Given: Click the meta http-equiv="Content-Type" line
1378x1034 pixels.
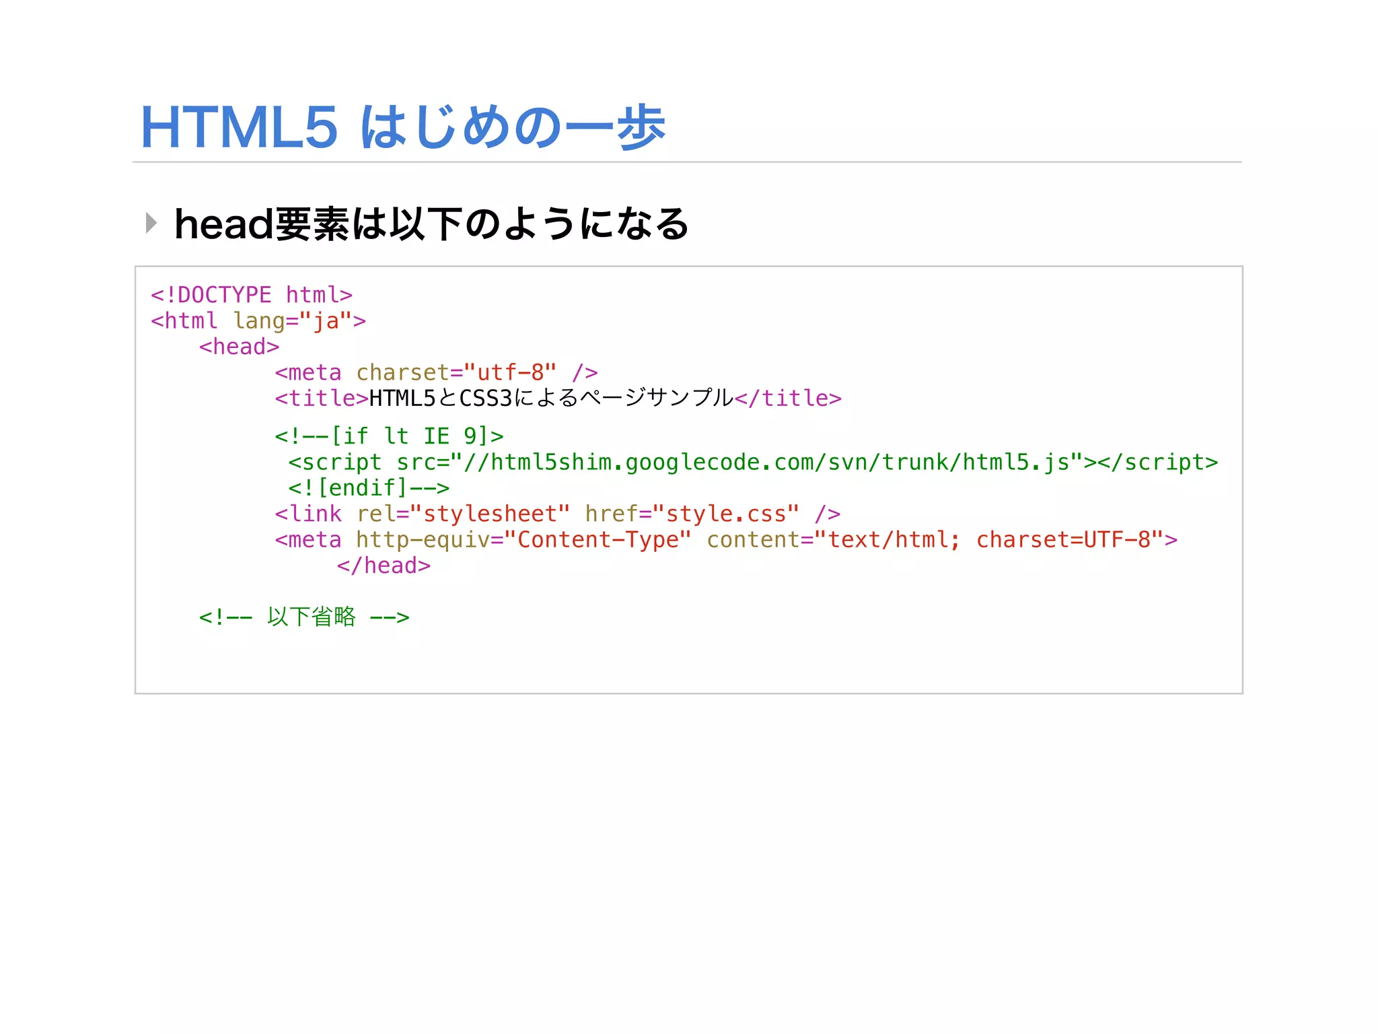Looking at the screenshot, I should [726, 539].
